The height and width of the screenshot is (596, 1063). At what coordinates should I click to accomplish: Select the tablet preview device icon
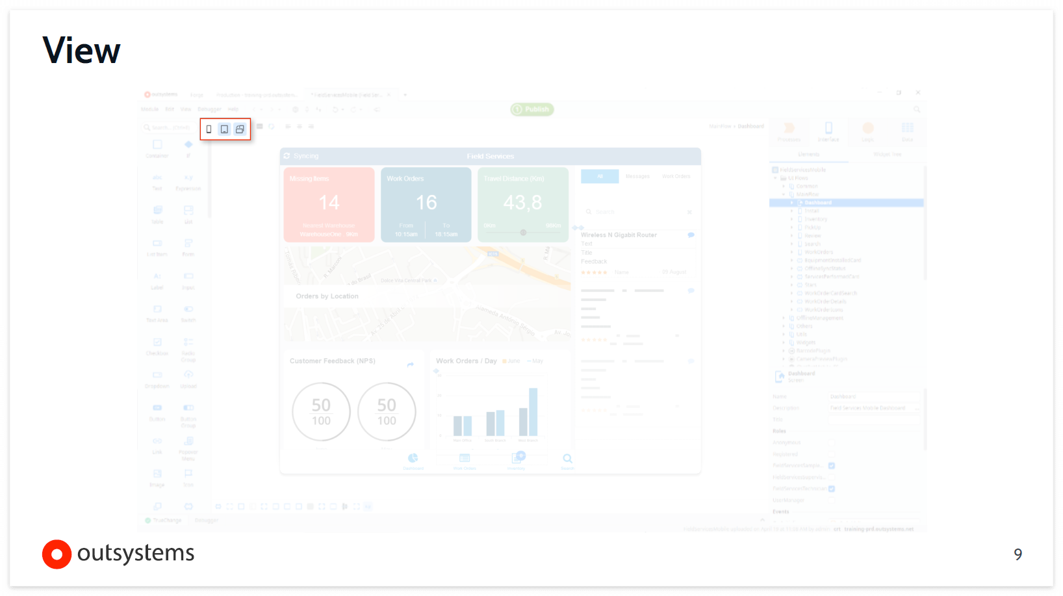click(224, 129)
